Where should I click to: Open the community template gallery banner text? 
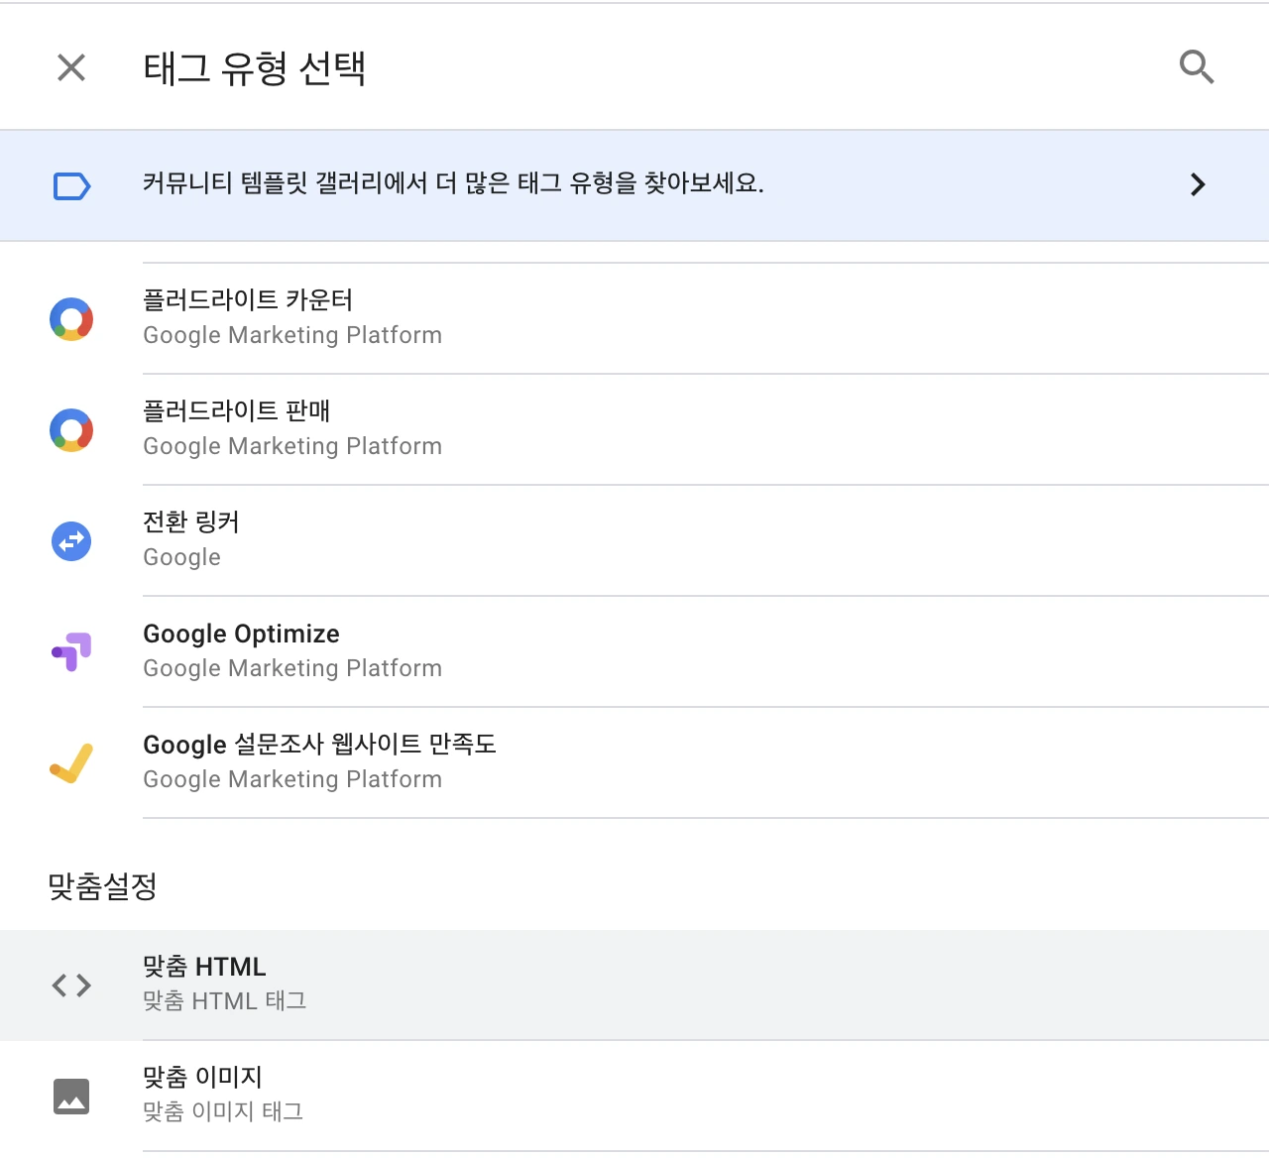pyautogui.click(x=453, y=183)
